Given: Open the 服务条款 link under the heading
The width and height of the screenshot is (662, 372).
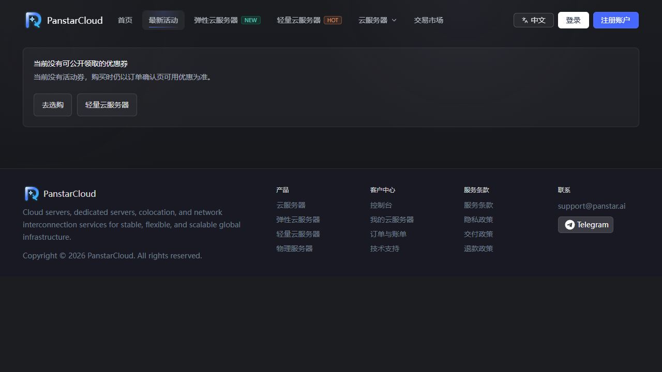Looking at the screenshot, I should pos(478,205).
